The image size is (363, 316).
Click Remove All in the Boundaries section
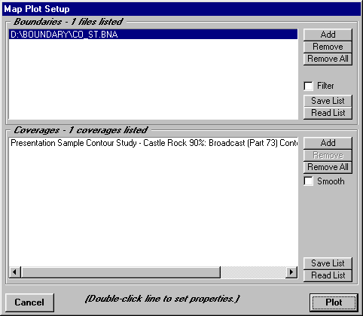[328, 59]
